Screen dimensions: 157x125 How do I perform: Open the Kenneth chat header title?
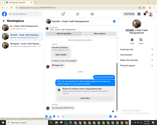click(70, 21)
